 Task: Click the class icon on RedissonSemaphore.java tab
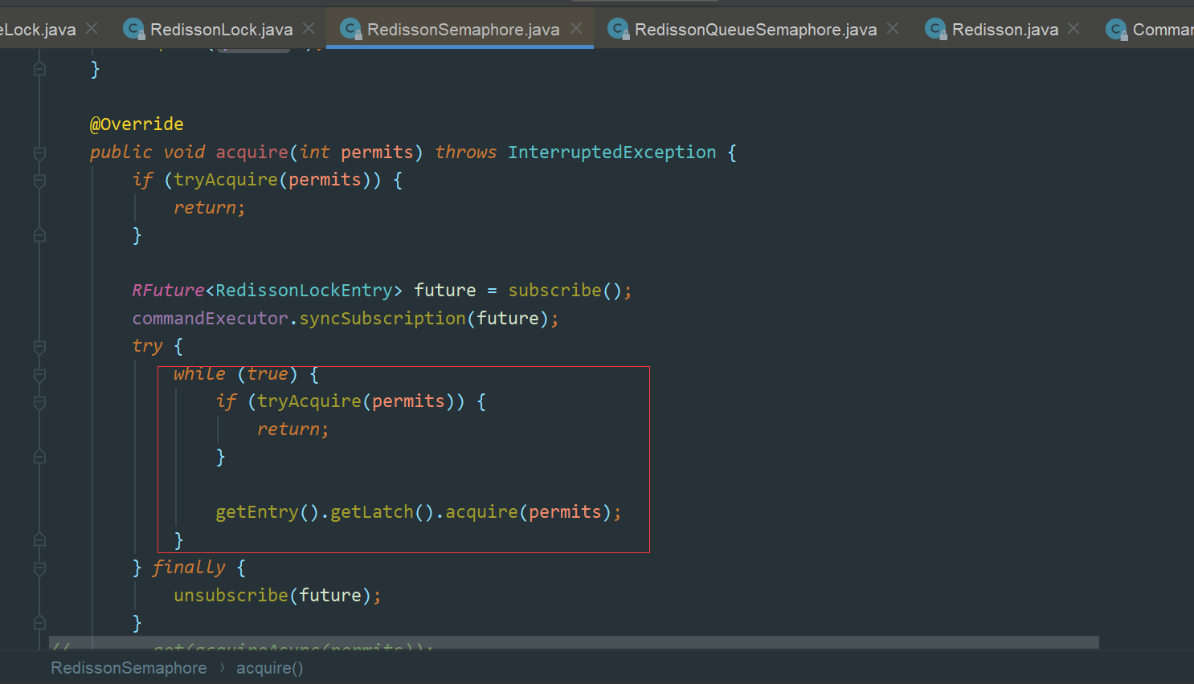351,28
